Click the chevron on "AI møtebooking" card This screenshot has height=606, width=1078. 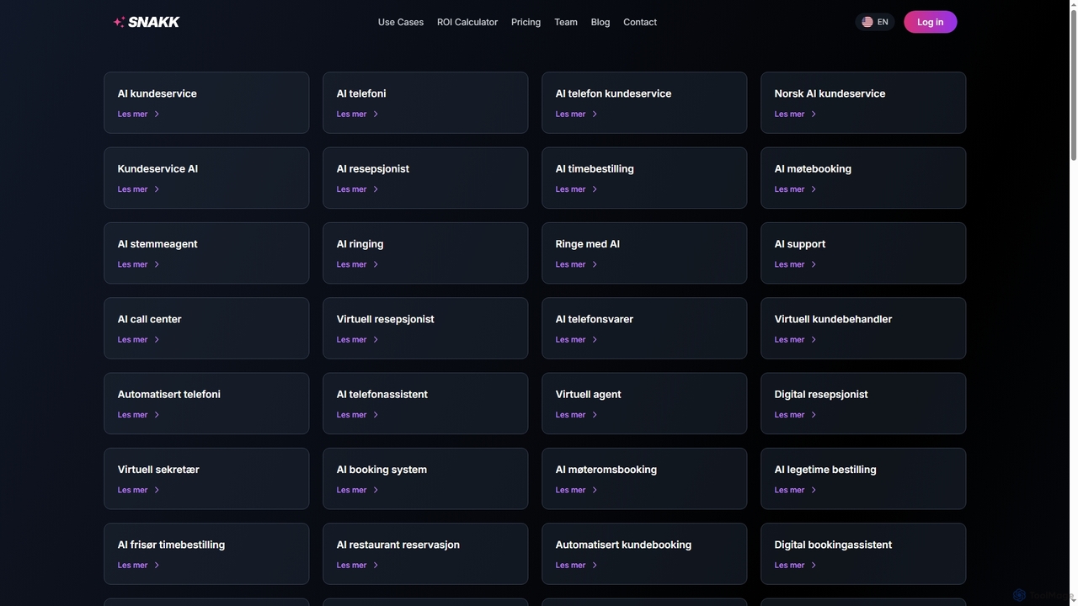(814, 189)
